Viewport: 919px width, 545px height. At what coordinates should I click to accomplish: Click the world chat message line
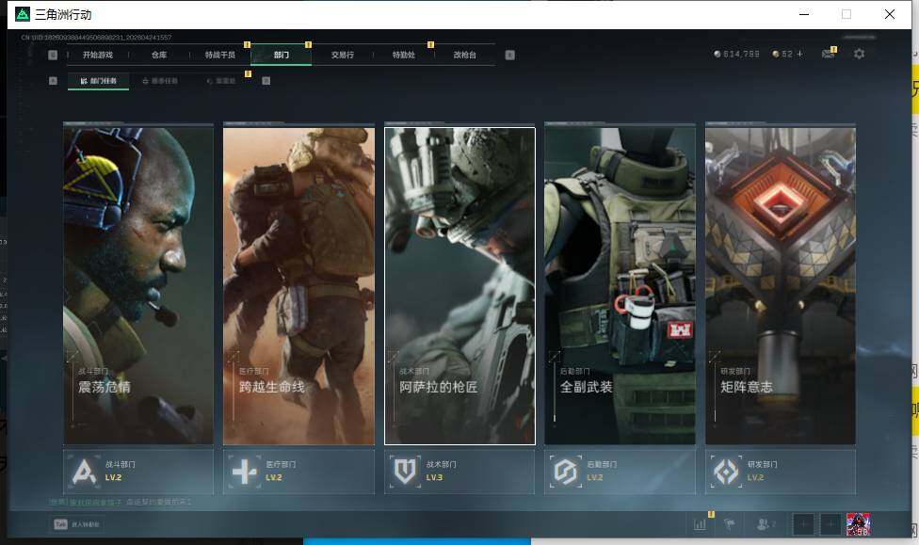click(121, 503)
